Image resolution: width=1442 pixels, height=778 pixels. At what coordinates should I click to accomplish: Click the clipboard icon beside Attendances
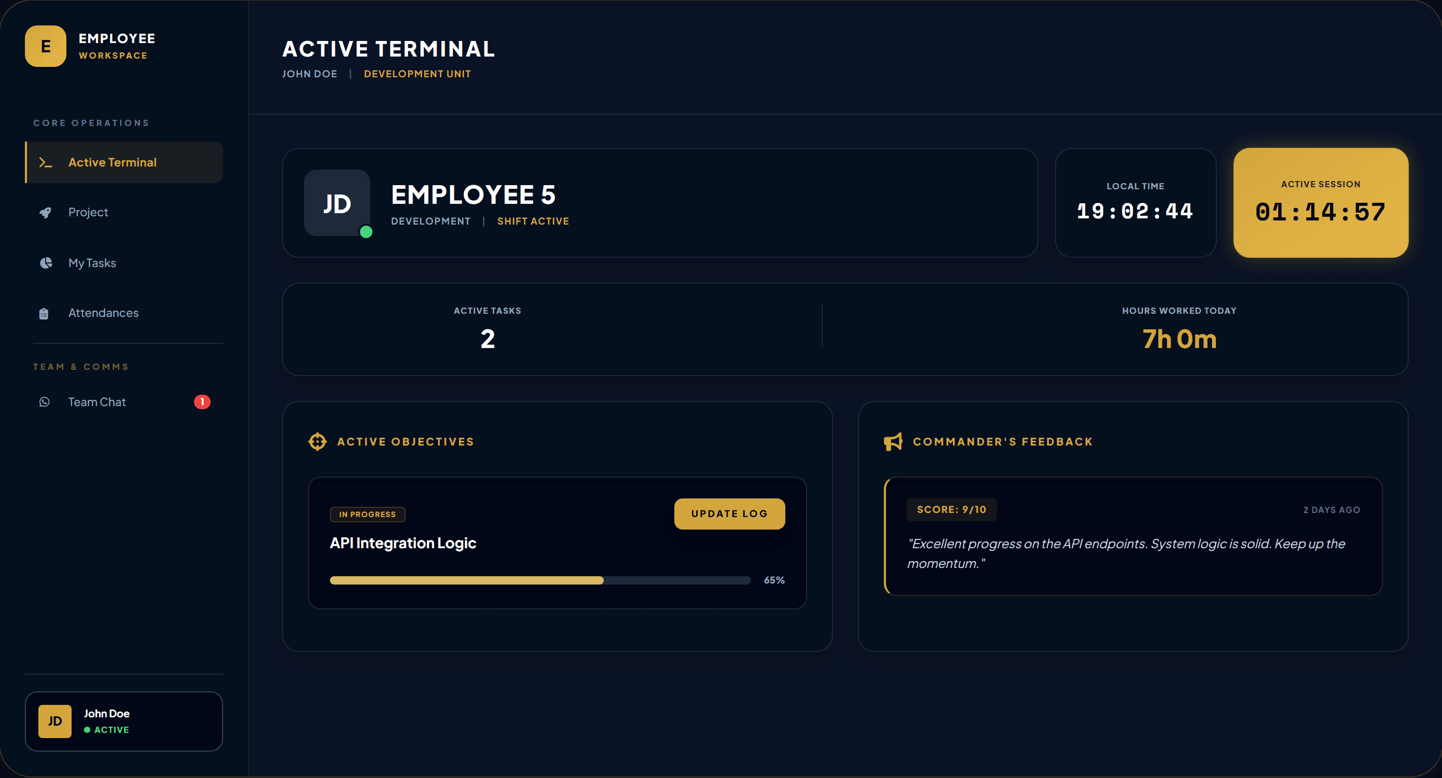click(44, 313)
